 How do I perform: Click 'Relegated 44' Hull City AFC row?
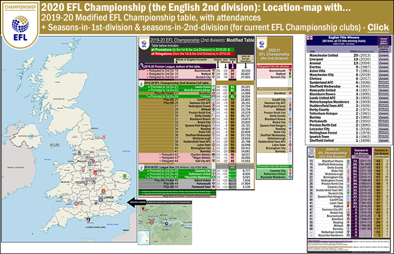(x=177, y=161)
